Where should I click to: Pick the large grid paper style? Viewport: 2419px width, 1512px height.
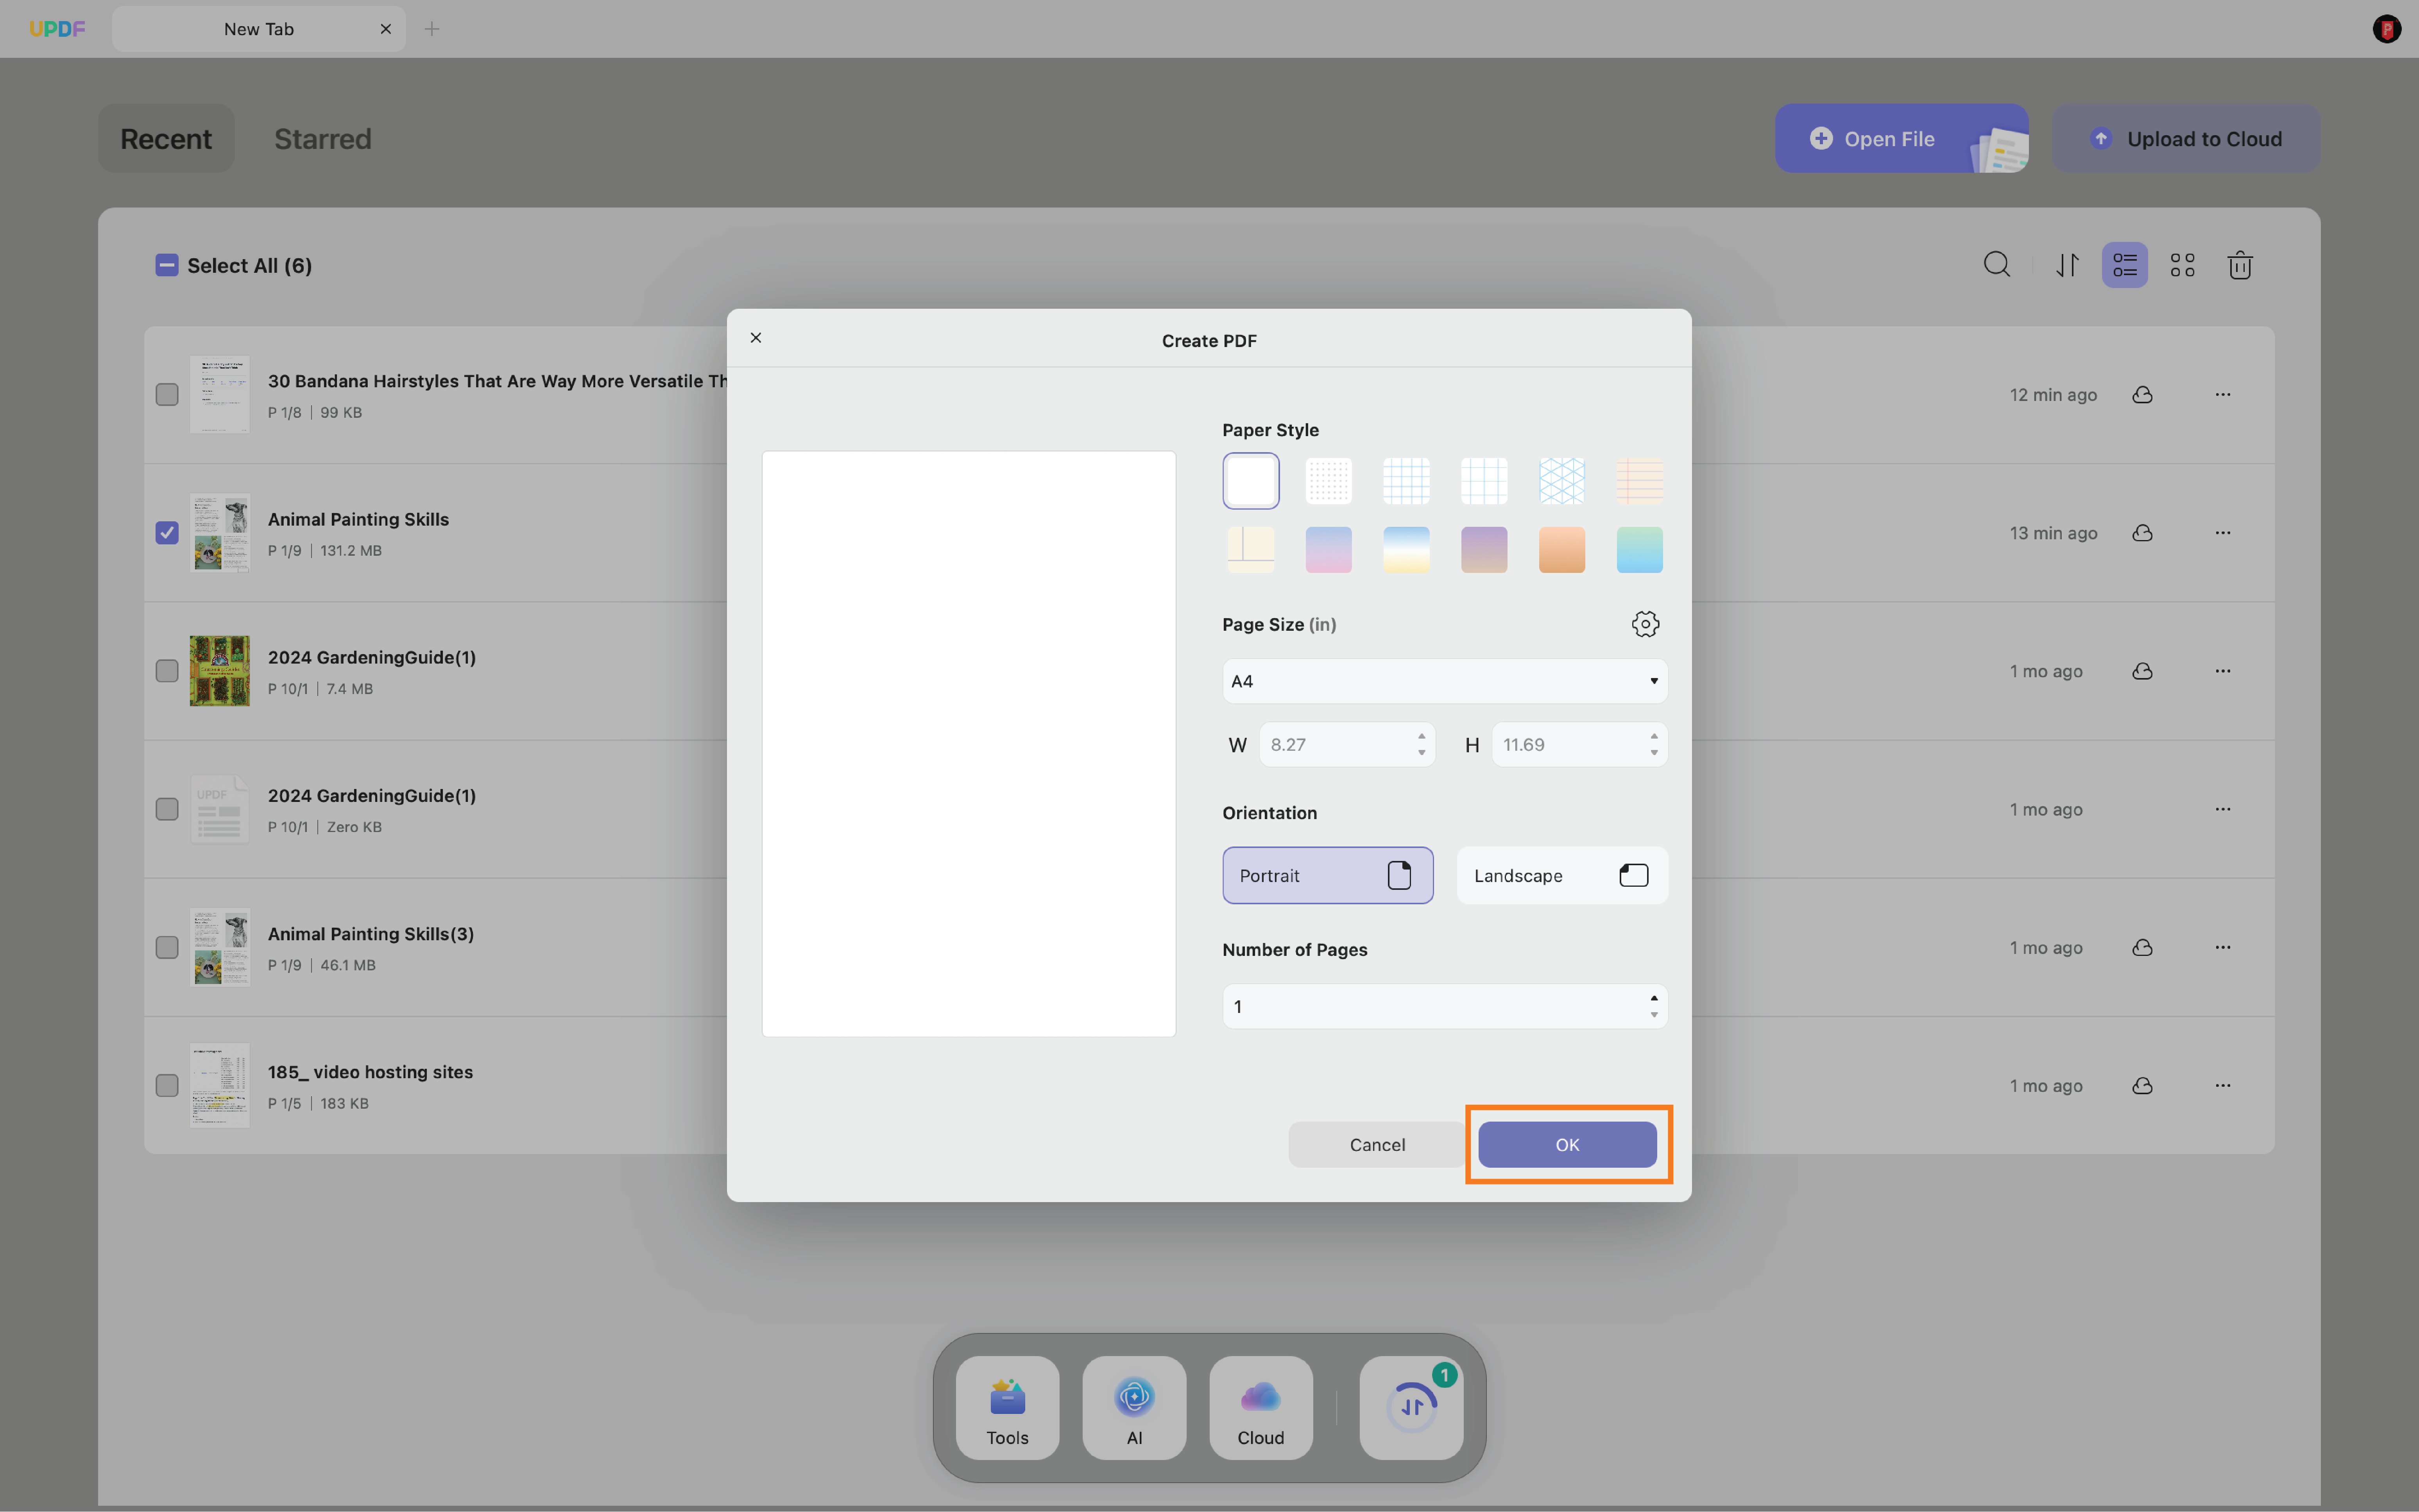pos(1484,481)
